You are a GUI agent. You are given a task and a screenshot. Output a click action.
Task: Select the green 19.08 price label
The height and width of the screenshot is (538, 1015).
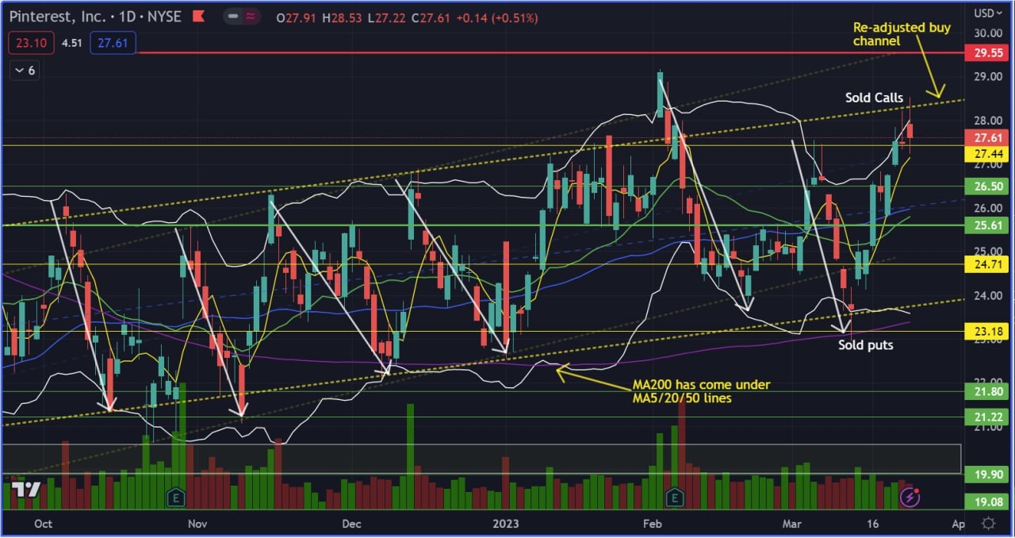pos(986,501)
